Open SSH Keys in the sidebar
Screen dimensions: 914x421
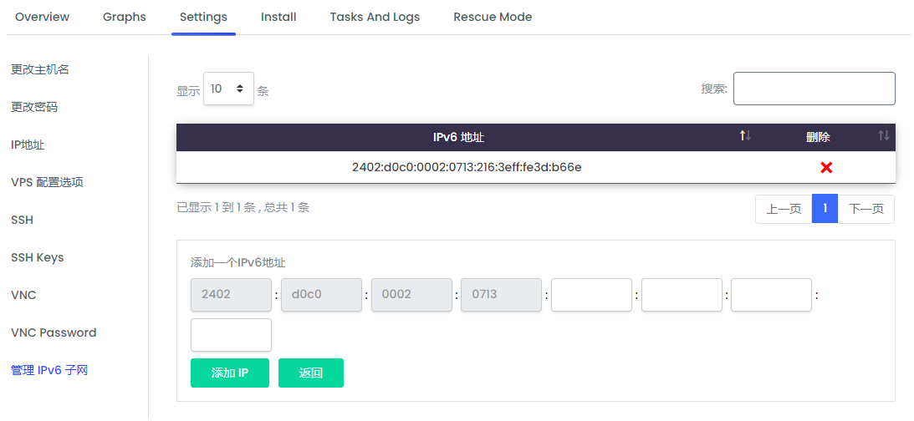[x=38, y=257]
